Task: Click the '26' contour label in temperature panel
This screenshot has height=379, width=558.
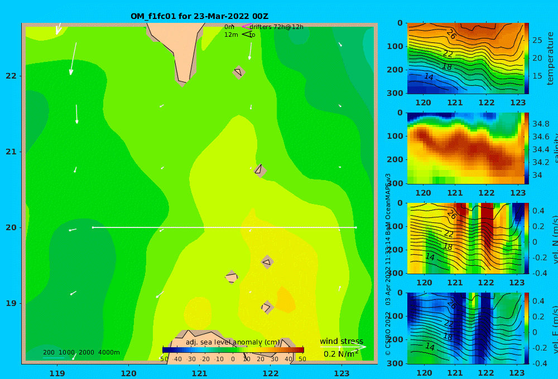Action: click(x=451, y=35)
